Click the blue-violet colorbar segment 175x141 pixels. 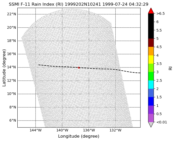tap(151, 109)
